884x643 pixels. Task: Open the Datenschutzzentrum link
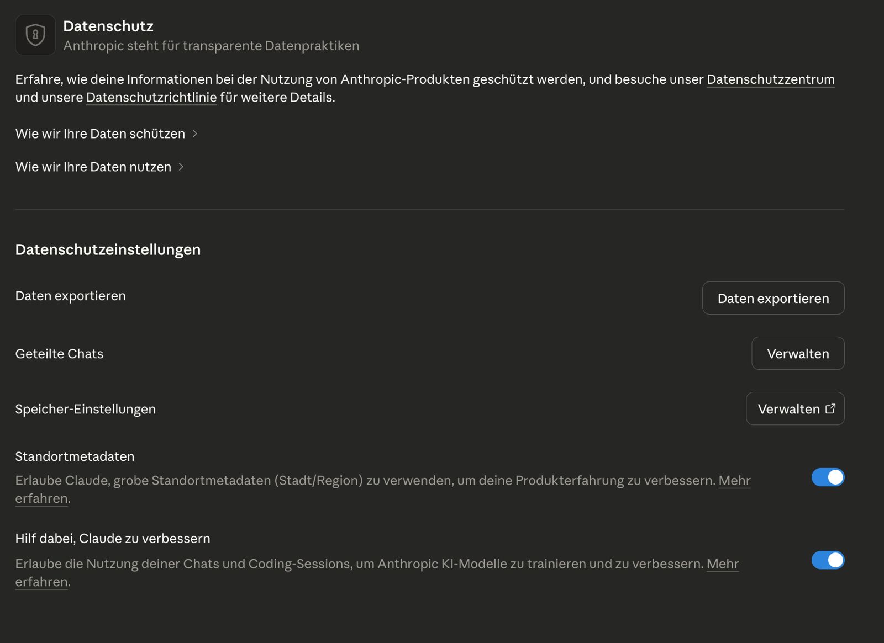(770, 79)
